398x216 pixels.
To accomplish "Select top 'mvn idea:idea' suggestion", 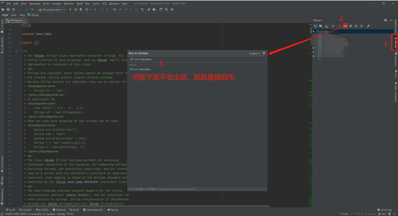I will click(x=197, y=59).
